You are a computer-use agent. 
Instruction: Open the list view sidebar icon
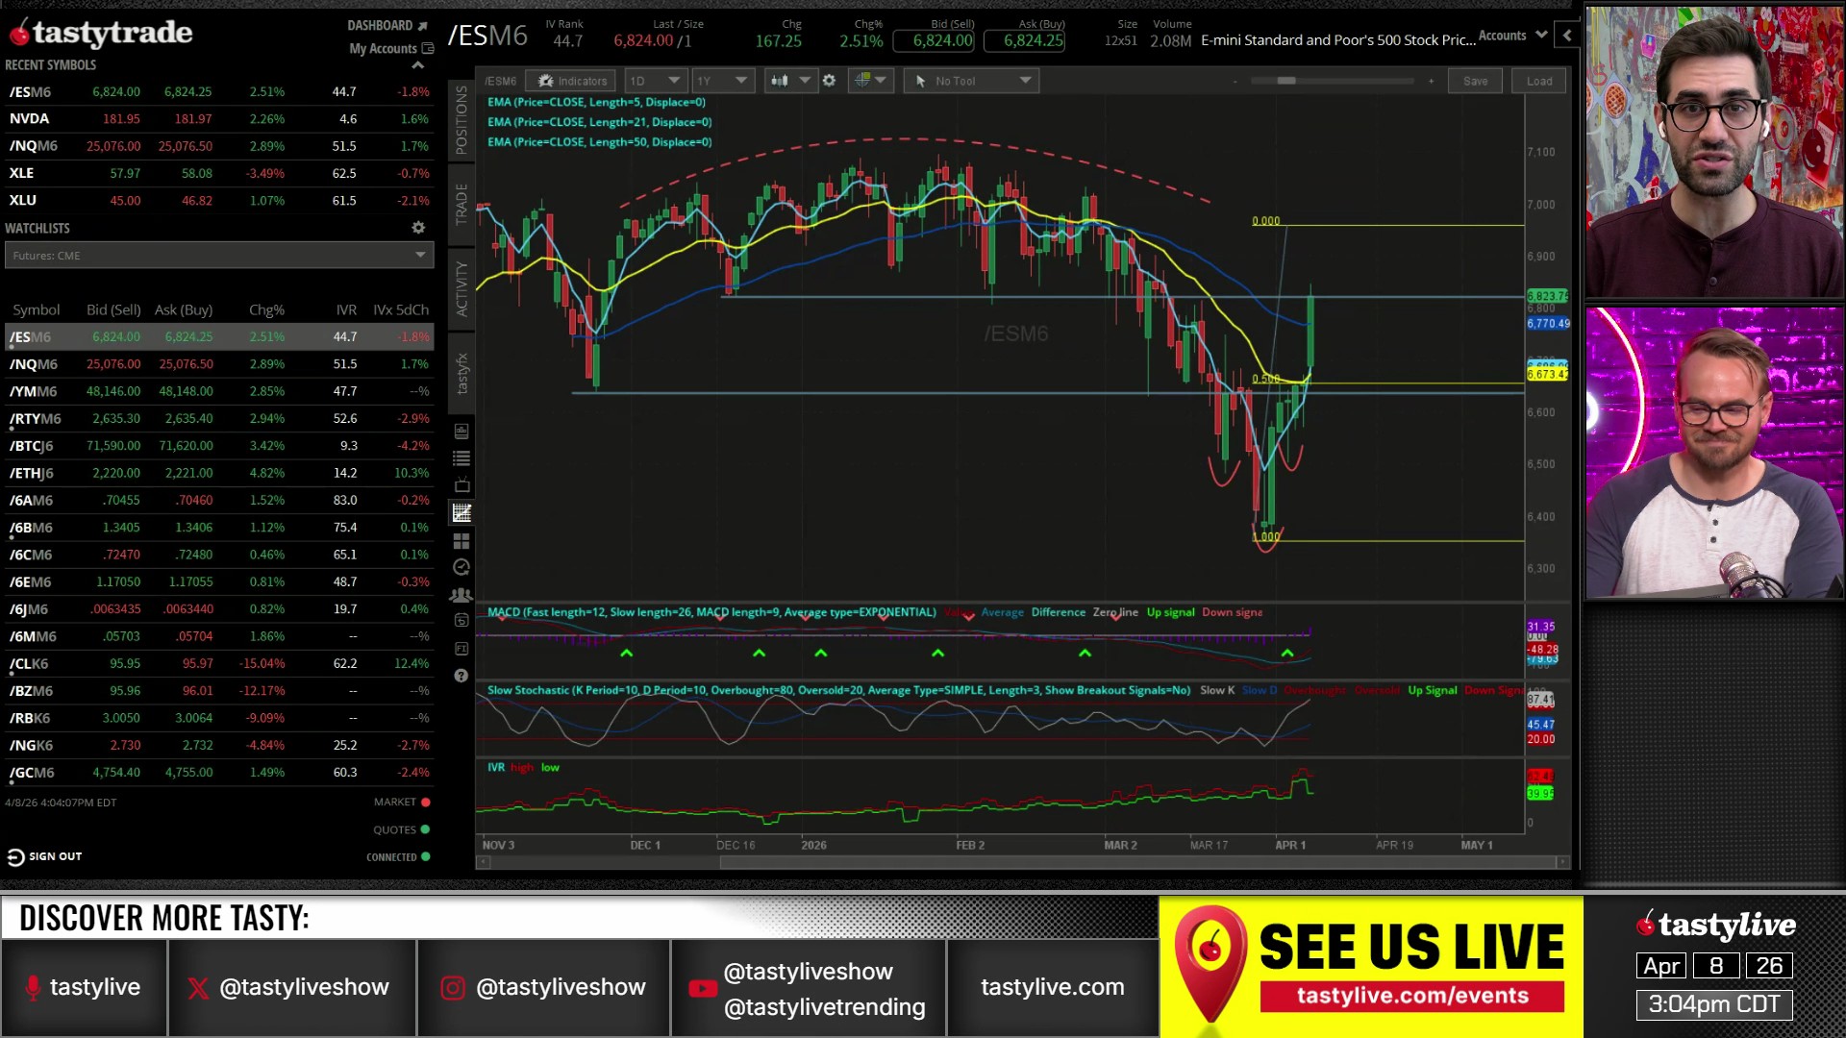pyautogui.click(x=461, y=458)
